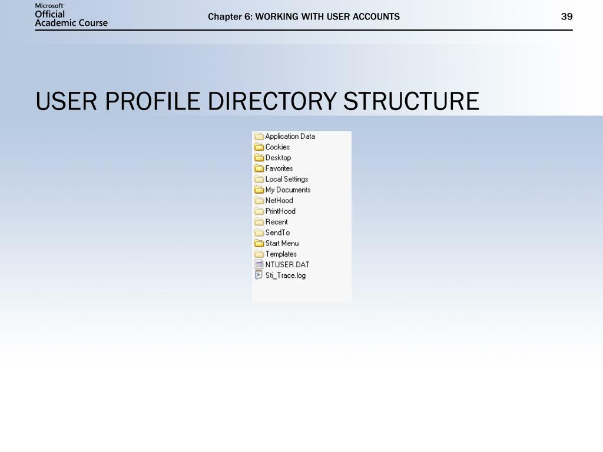Click the NetHood folder icon

click(x=259, y=200)
